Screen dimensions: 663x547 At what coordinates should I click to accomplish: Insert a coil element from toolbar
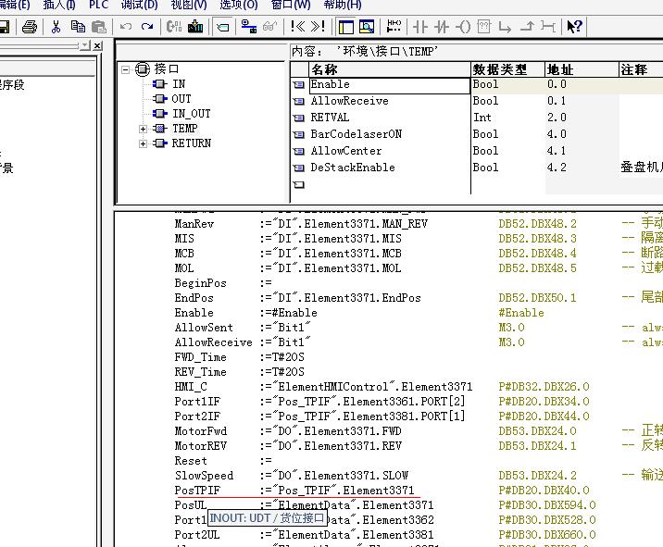(464, 27)
